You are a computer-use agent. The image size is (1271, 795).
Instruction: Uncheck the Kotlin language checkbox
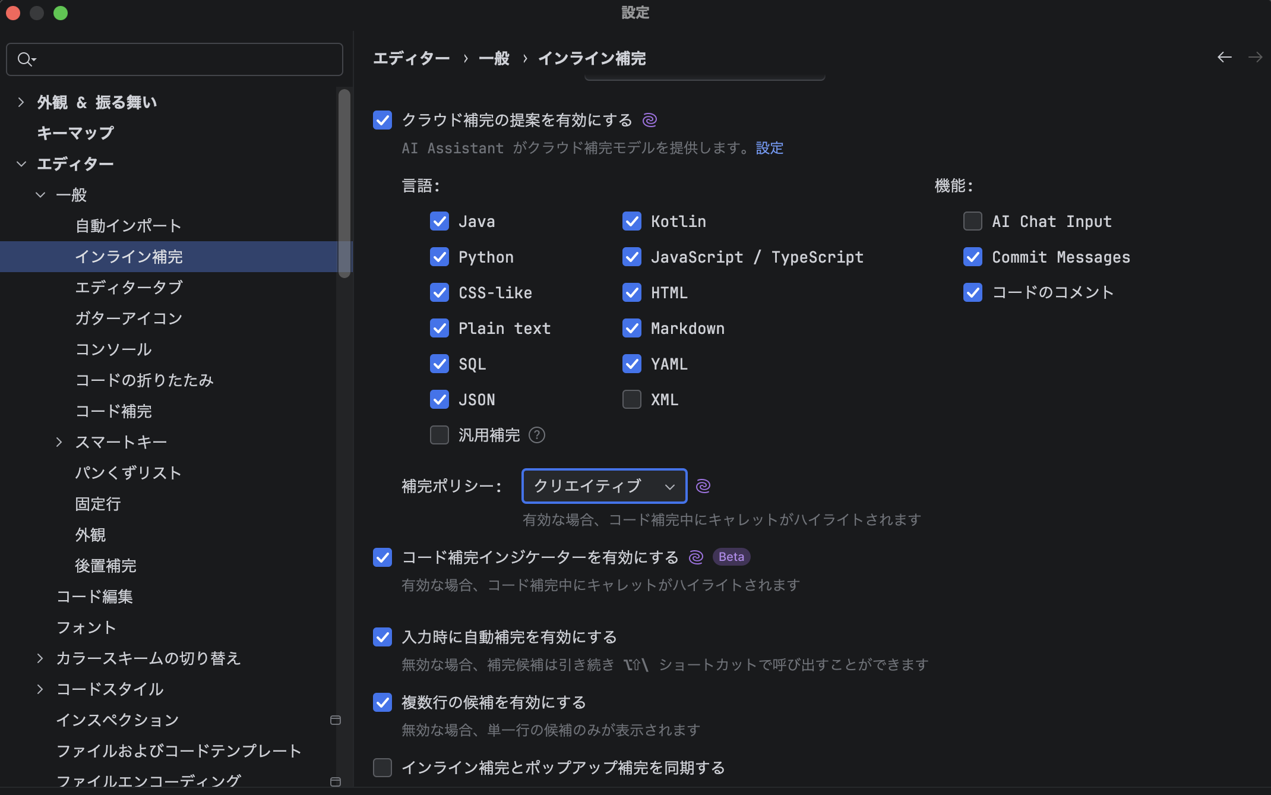[x=631, y=222]
